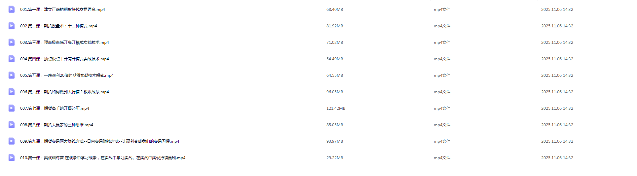Screen dimensions: 637x176
Task: Click the 121.42MB file size entry
Action: click(x=336, y=108)
